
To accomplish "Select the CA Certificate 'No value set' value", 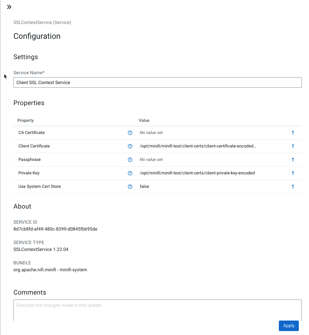I will coord(151,133).
